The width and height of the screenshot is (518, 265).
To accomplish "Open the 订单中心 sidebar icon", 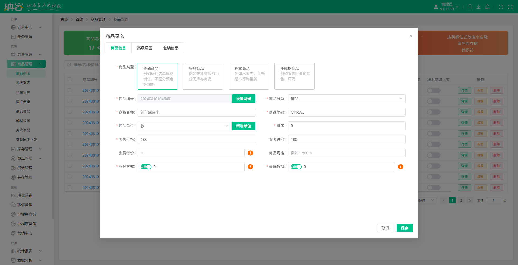I will point(13,27).
